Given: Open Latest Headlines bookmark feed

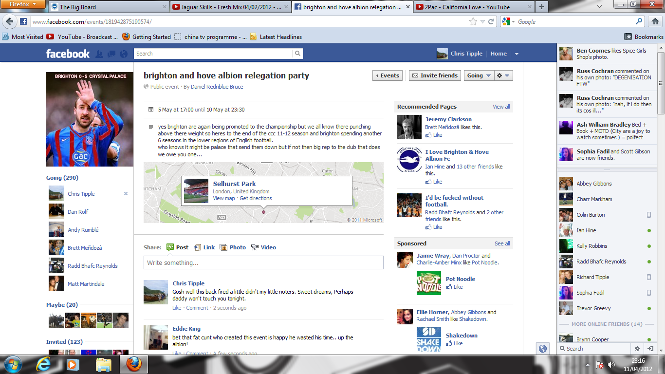Looking at the screenshot, I should pos(276,37).
